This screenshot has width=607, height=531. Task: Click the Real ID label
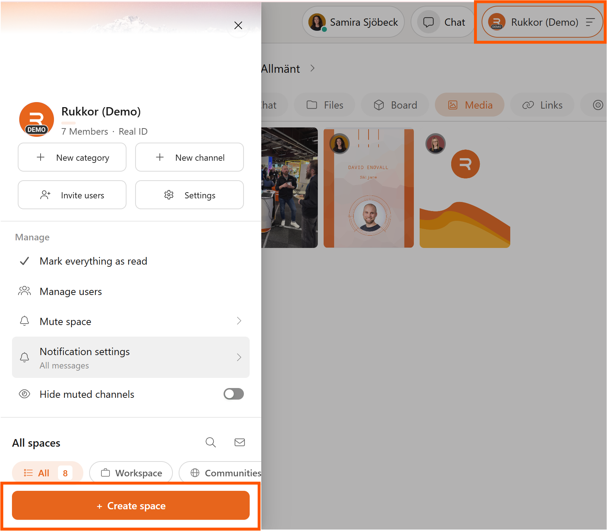click(x=133, y=131)
